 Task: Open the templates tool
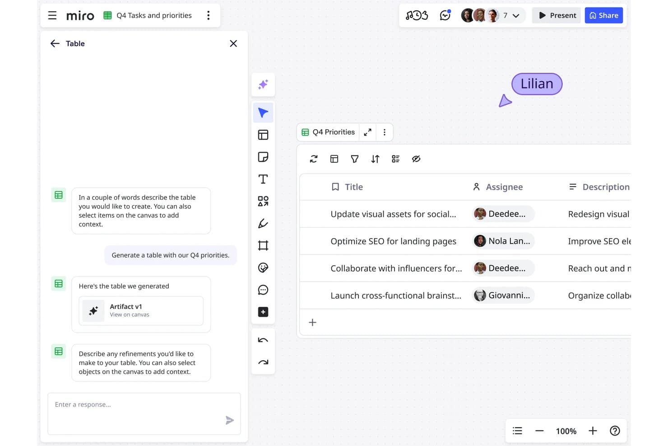[263, 135]
